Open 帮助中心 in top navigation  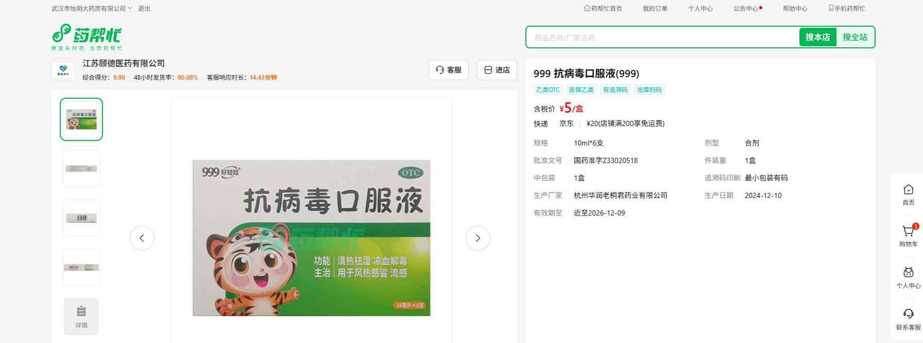pyautogui.click(x=795, y=9)
